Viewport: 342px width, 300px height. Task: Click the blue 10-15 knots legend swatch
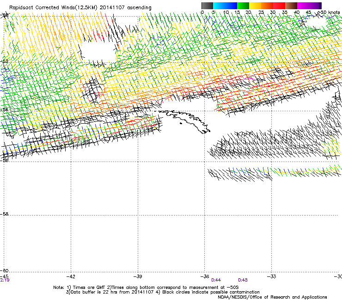tap(231, 6)
